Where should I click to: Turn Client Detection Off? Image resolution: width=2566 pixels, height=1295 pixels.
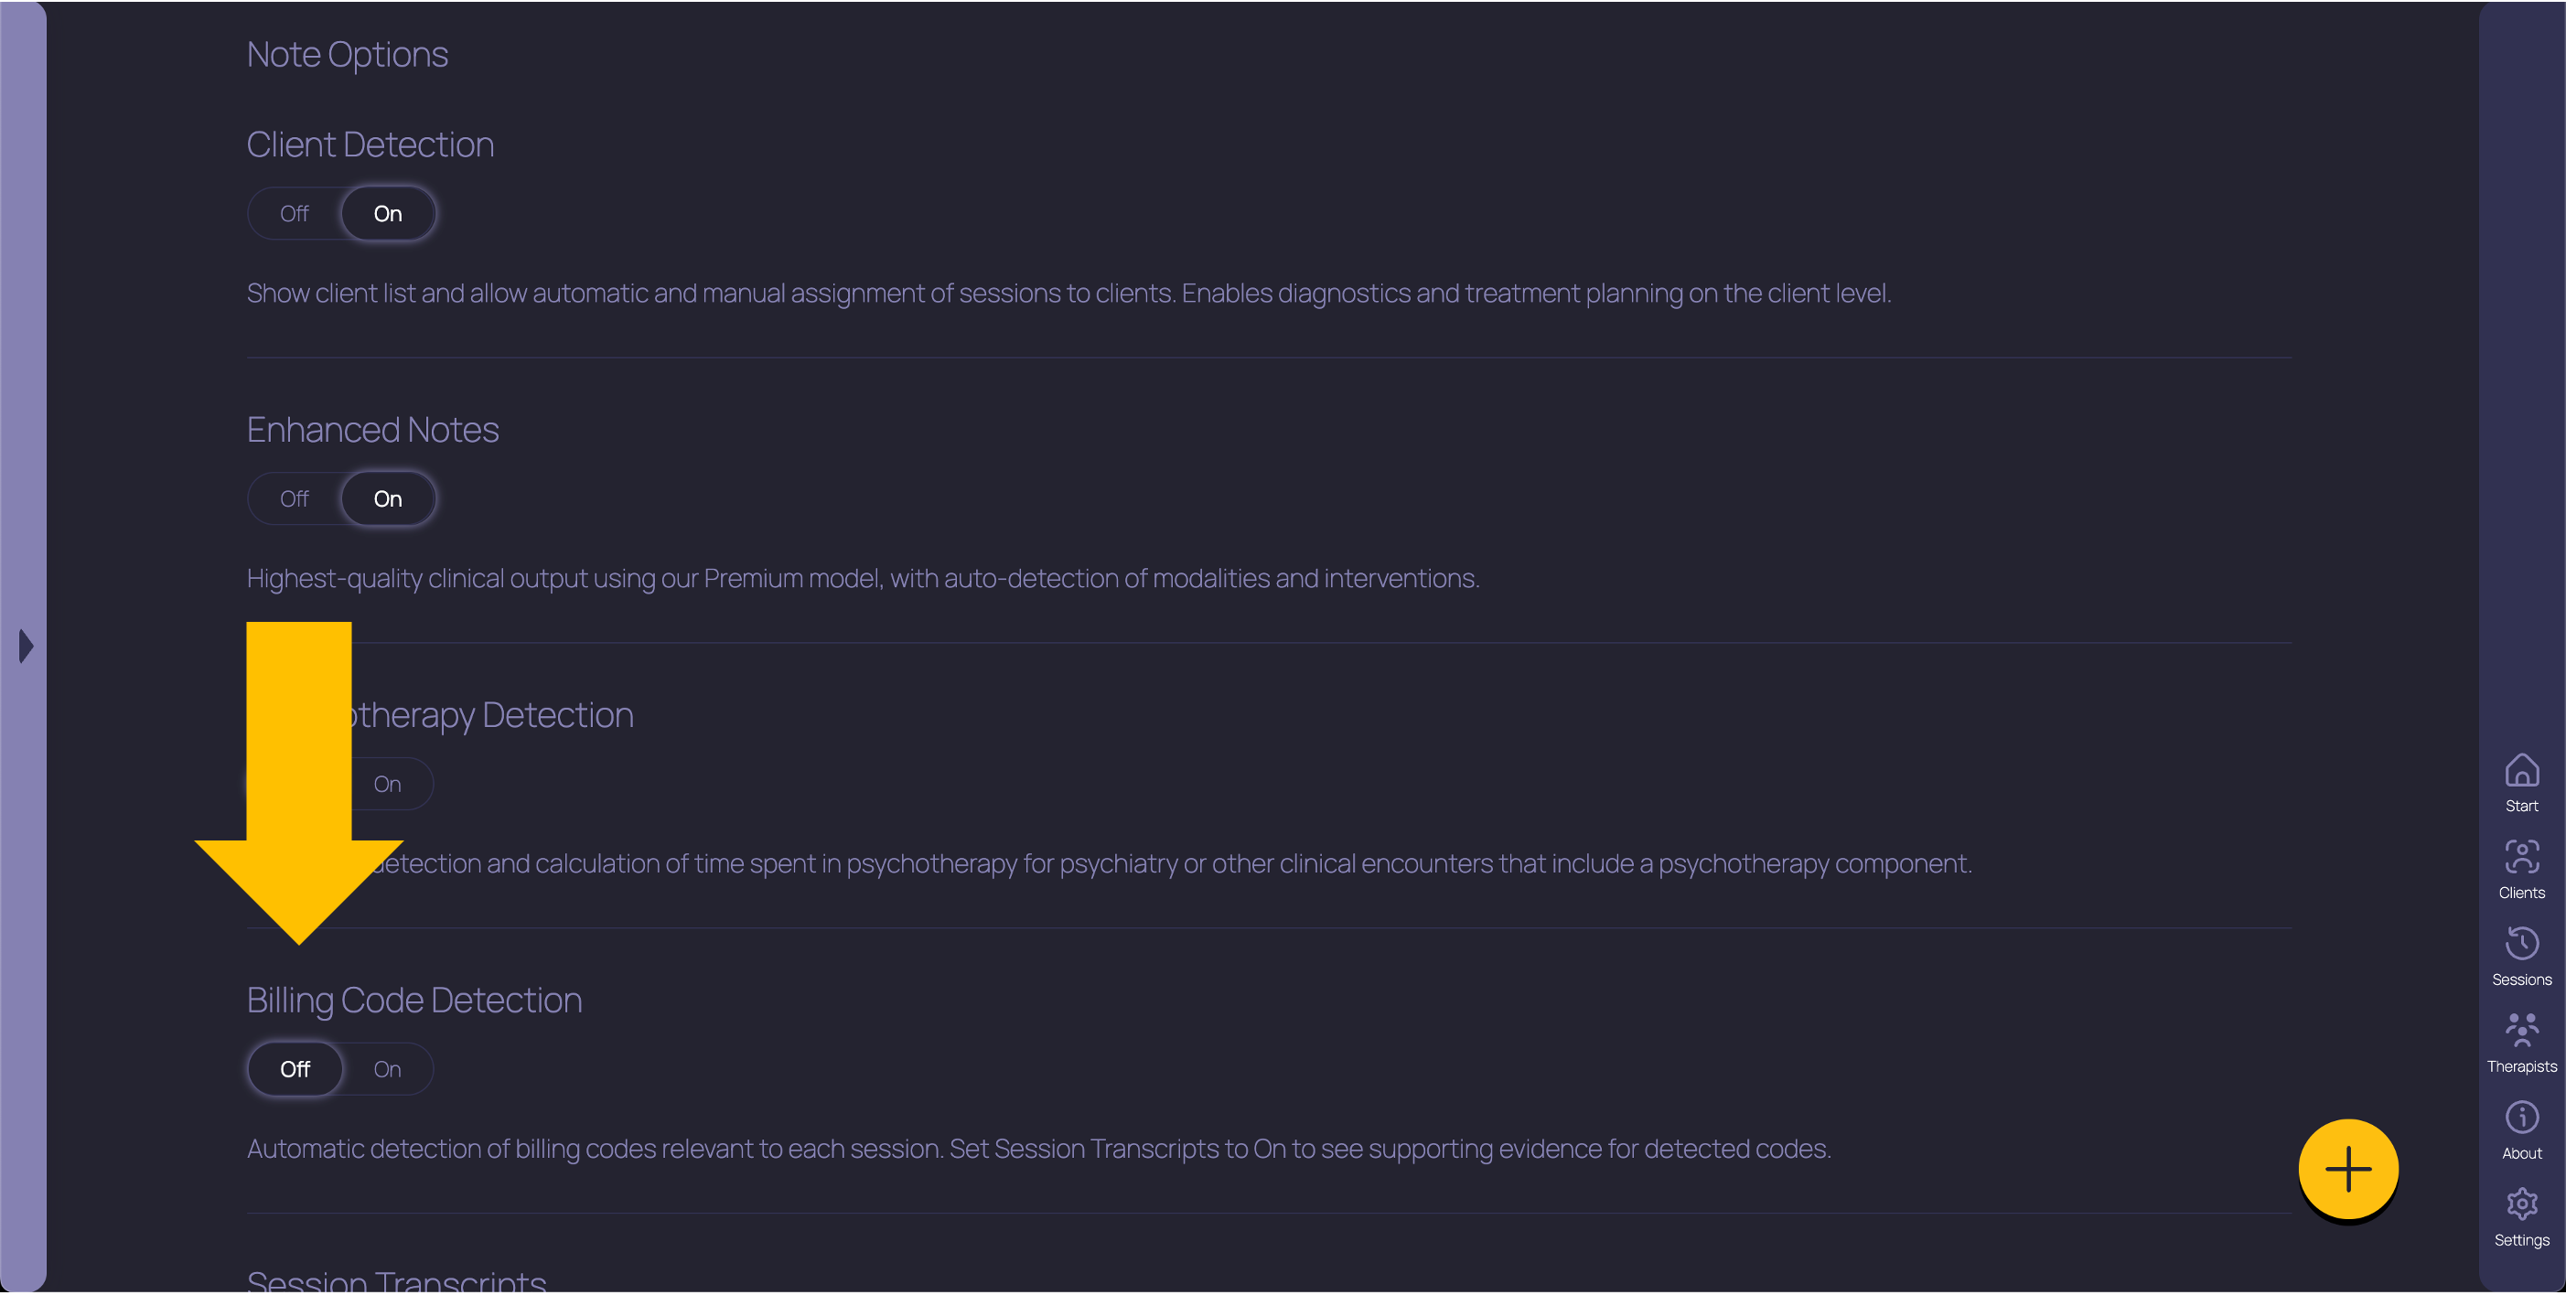tap(295, 214)
